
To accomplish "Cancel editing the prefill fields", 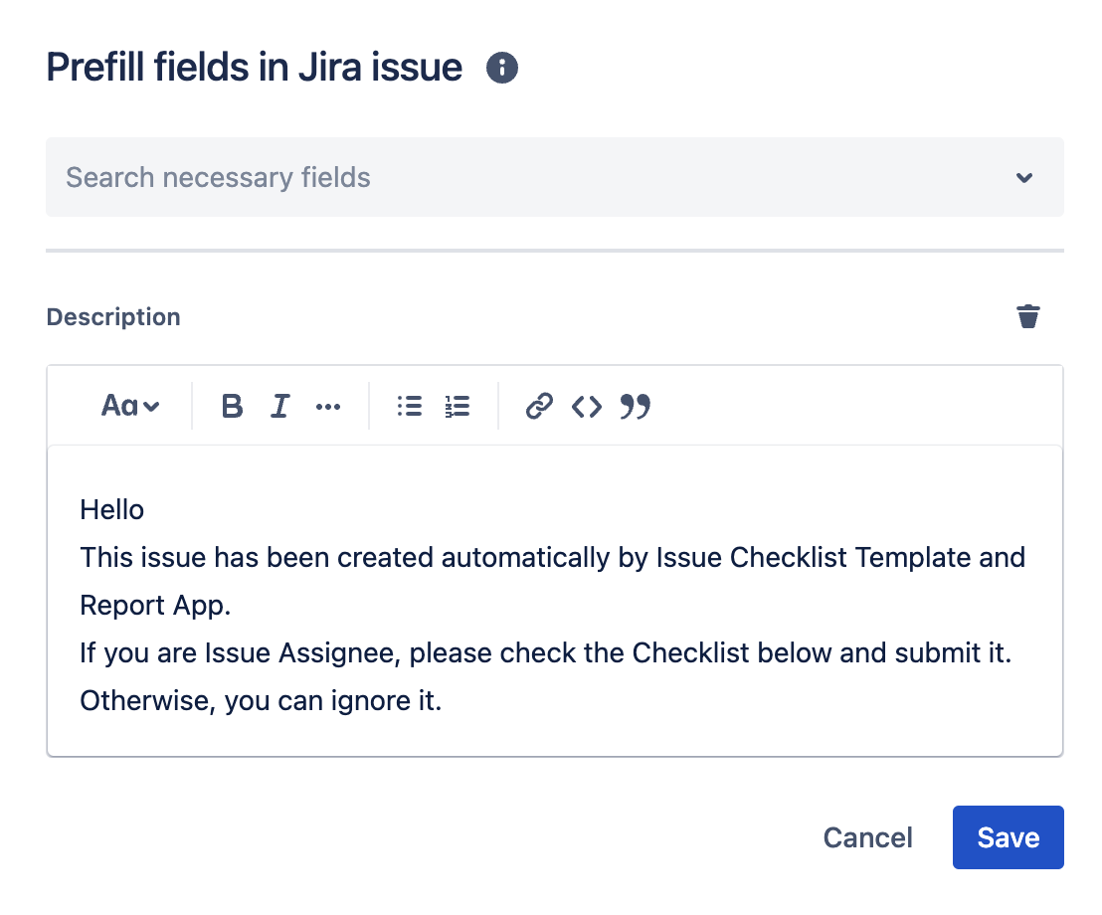I will 867,837.
